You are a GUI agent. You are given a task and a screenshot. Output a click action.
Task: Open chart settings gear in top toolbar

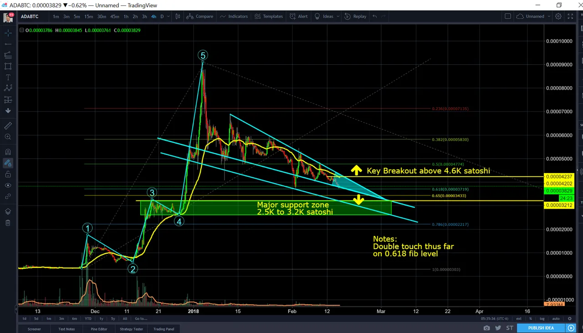tap(558, 16)
